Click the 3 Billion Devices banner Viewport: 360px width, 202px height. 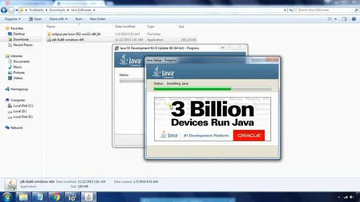pyautogui.click(x=213, y=119)
